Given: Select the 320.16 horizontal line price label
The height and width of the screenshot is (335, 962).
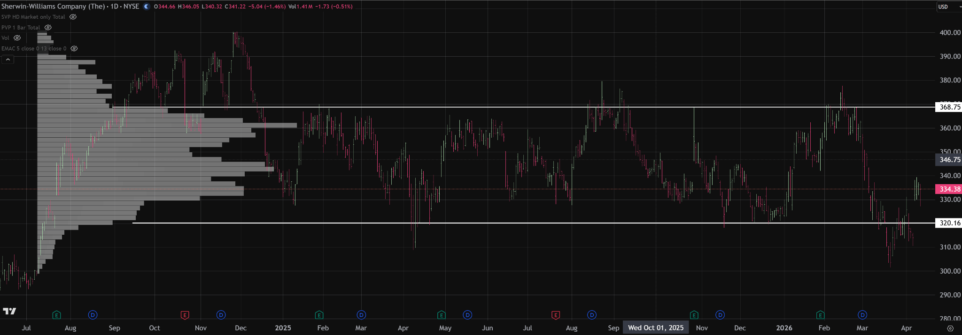Looking at the screenshot, I should [x=949, y=223].
